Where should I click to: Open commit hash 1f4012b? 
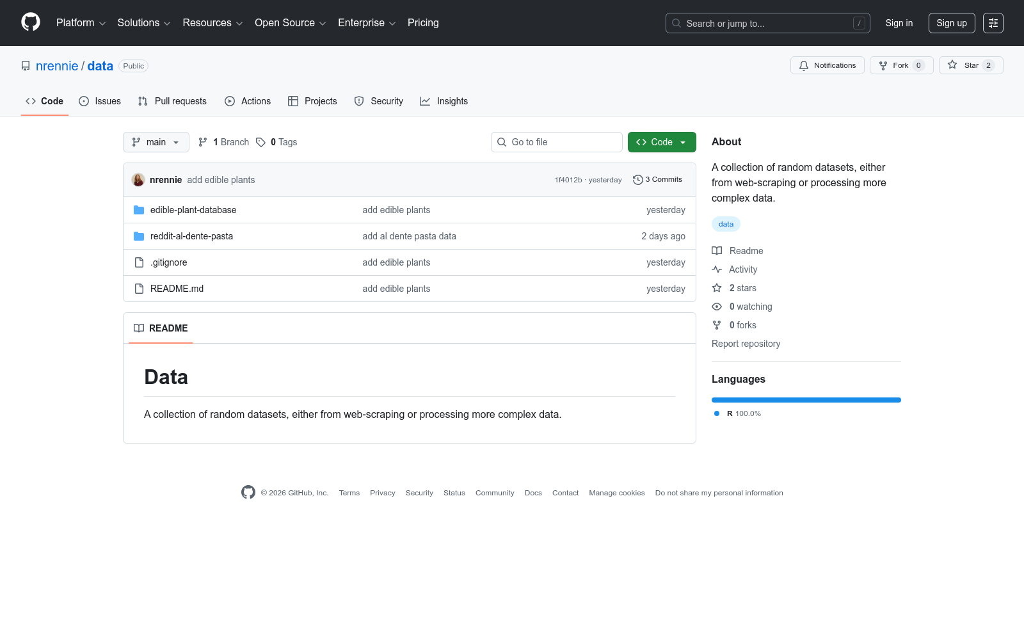tap(568, 180)
